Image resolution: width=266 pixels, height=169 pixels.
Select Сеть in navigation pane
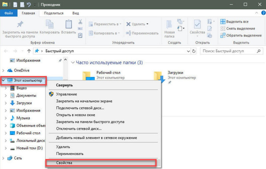(x=18, y=158)
